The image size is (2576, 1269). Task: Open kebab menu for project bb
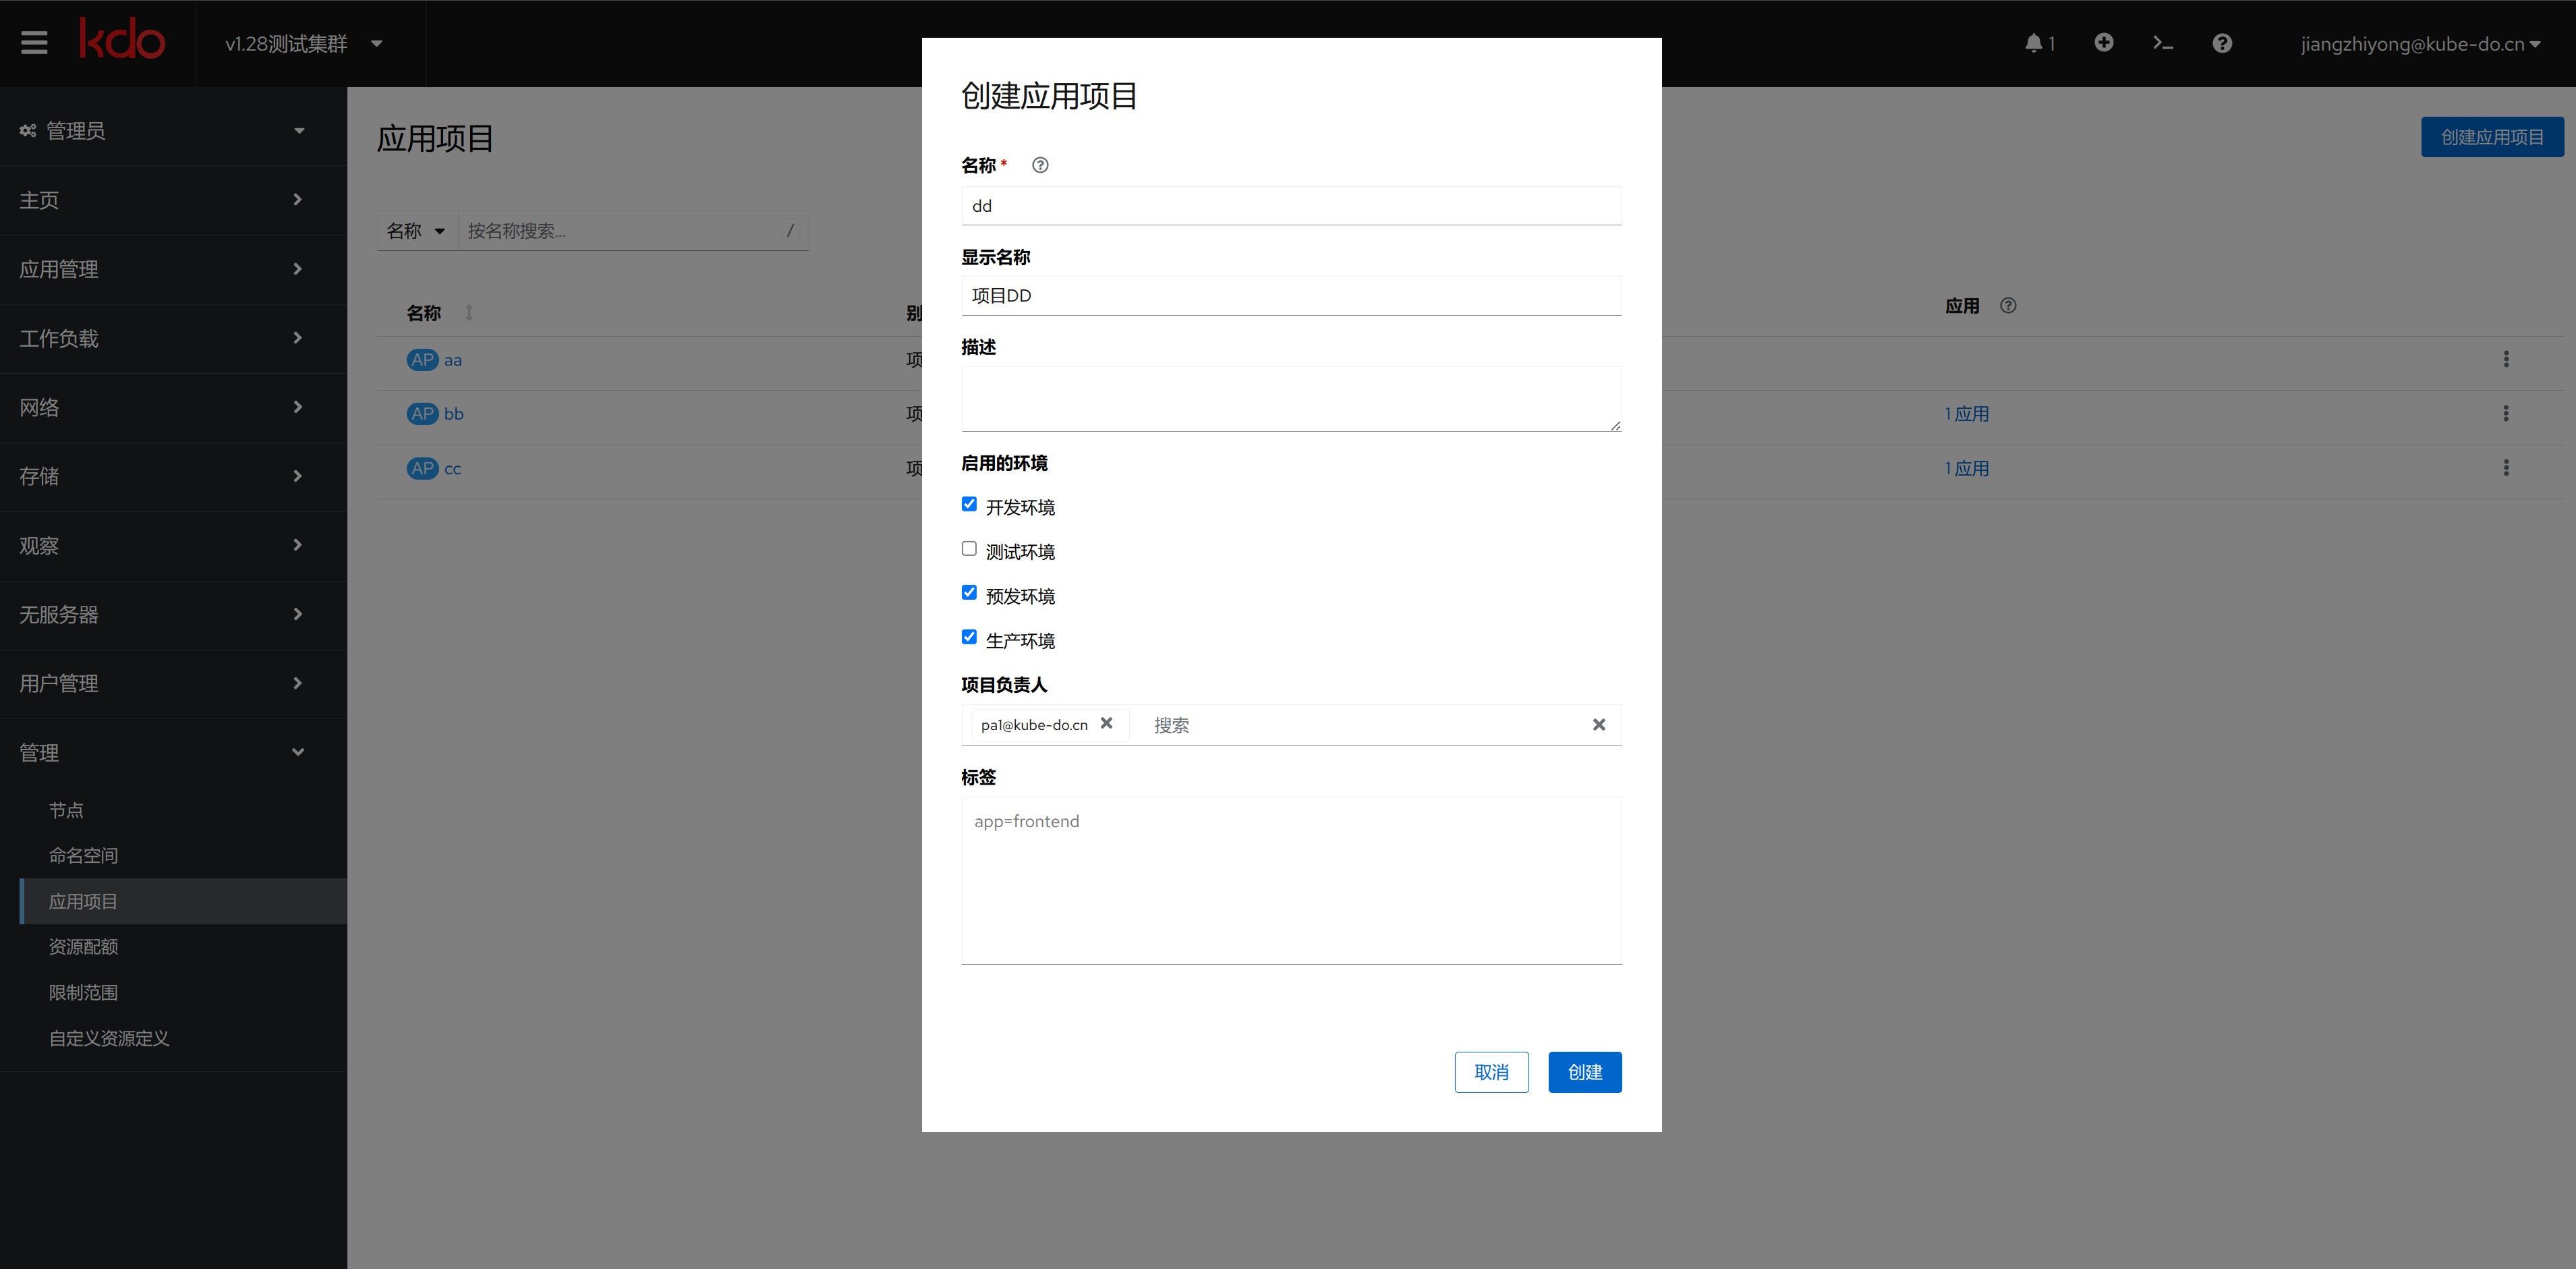[2506, 413]
